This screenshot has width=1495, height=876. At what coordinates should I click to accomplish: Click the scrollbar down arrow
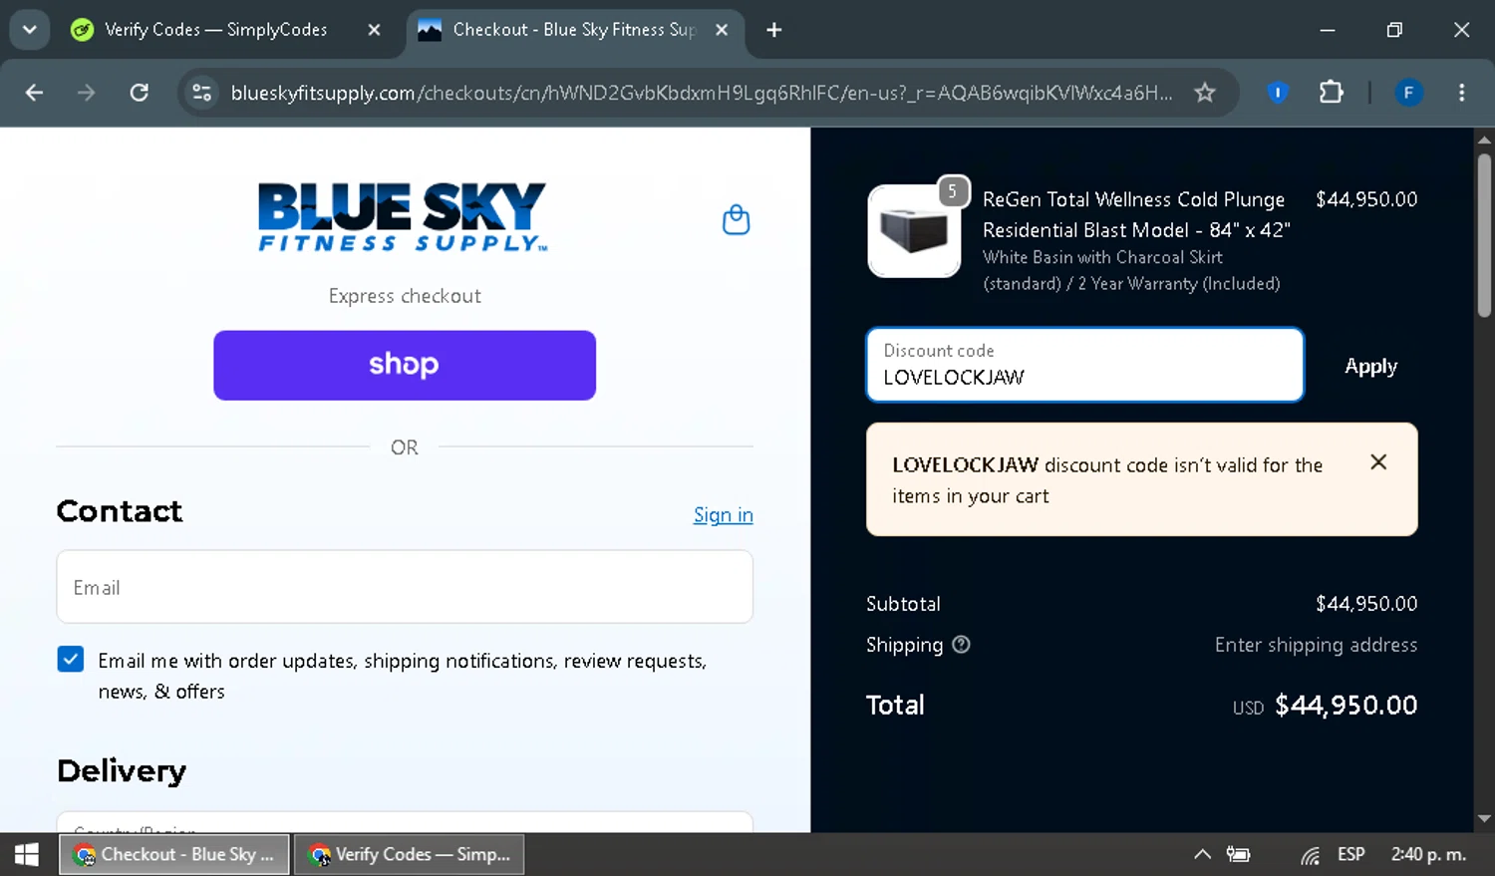point(1484,819)
